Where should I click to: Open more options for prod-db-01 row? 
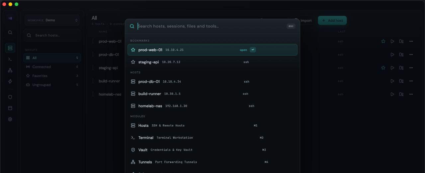411,55
